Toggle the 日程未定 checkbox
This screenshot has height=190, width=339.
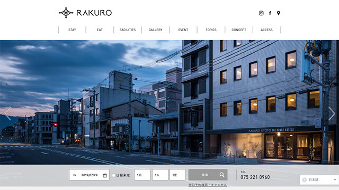[113, 175]
